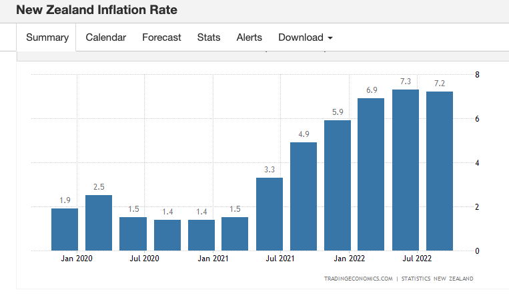This screenshot has height=308, width=509.
Task: Click the 1.5 bar at Jul 2020
Action: pos(133,234)
